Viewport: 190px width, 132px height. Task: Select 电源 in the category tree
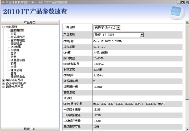[13, 67]
